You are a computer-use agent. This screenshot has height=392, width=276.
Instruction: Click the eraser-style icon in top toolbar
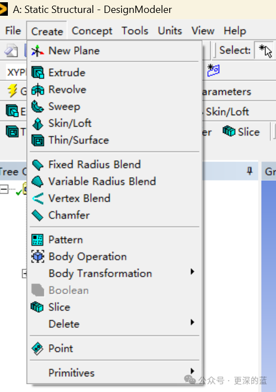11,51
